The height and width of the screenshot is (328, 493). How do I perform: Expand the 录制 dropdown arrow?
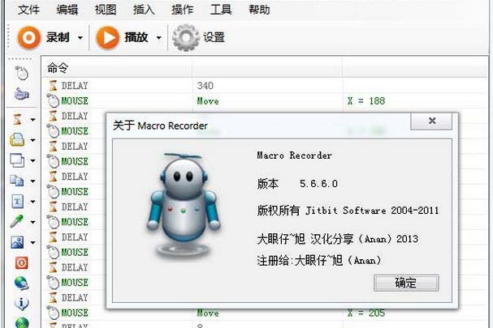coord(80,38)
